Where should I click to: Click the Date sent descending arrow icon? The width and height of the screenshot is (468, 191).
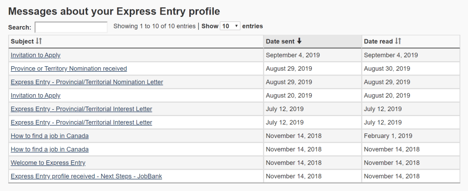coord(299,41)
